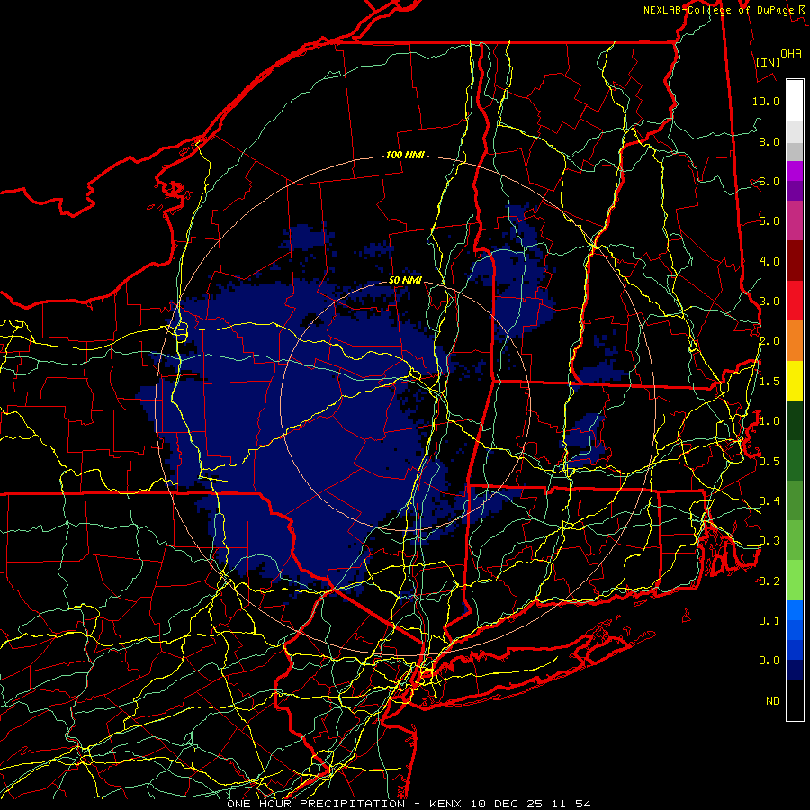Screen dimensions: 810x810
Task: Click the 0.1 legend value
Action: coord(769,620)
